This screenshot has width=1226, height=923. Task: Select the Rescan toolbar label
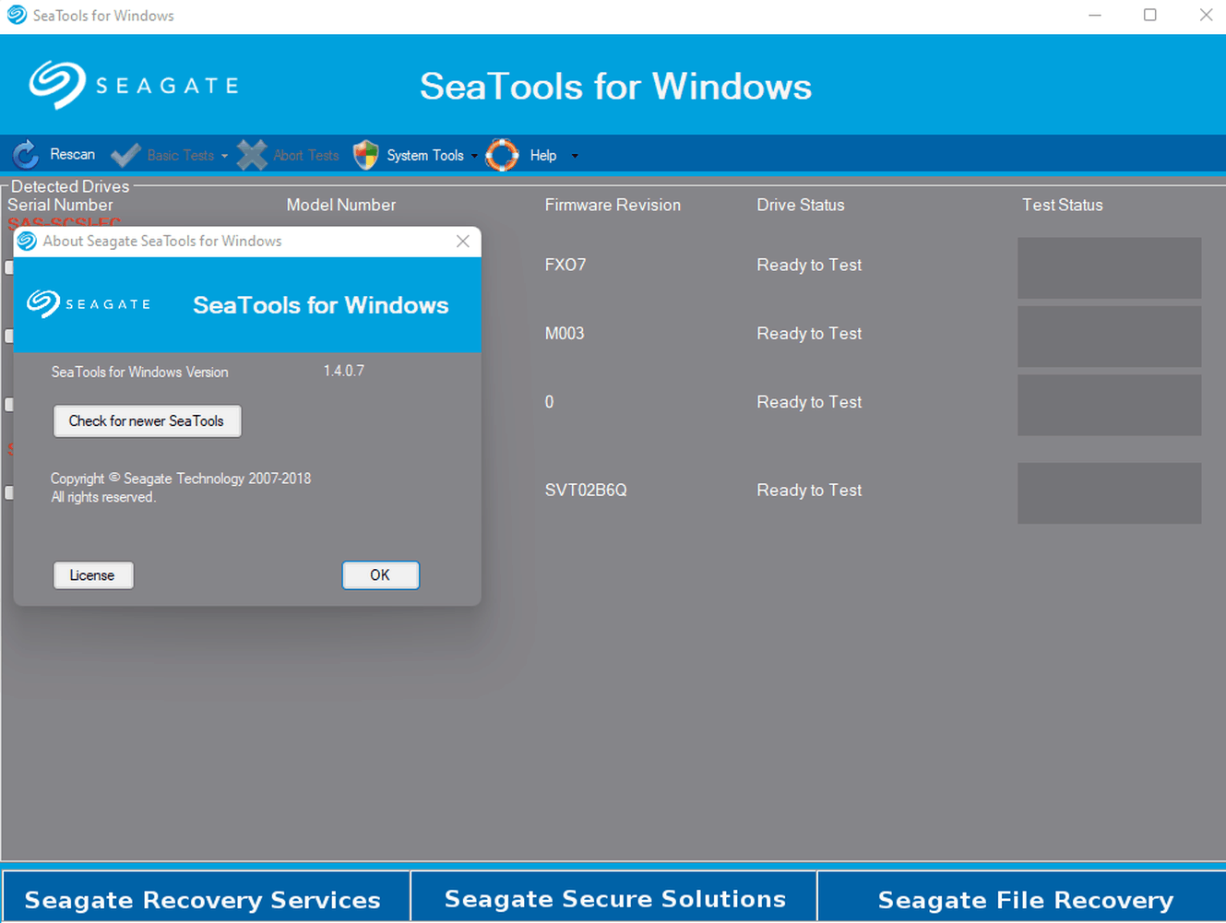click(x=72, y=154)
